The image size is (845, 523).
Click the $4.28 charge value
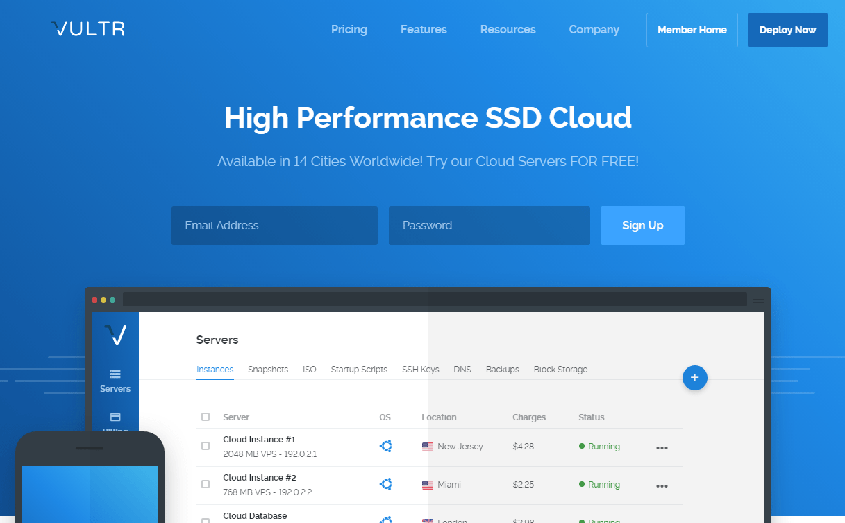click(524, 447)
